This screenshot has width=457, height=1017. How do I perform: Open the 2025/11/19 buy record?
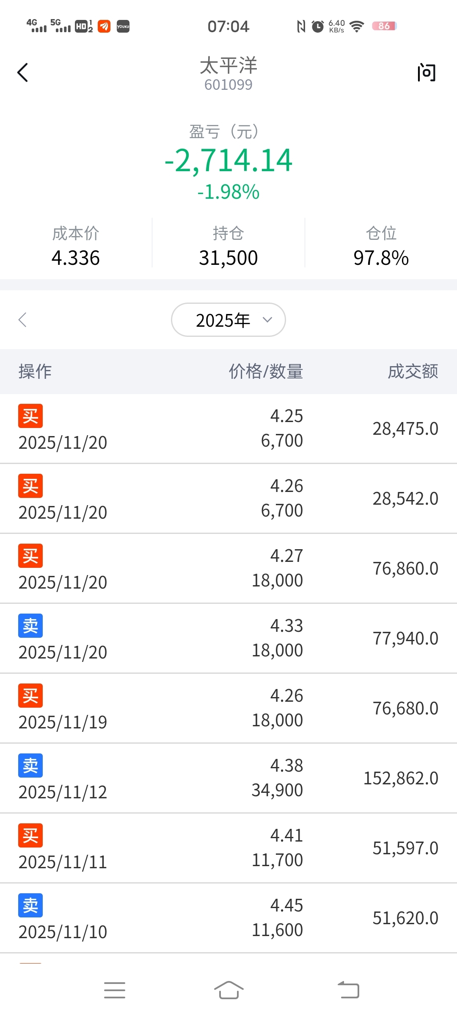pos(228,709)
